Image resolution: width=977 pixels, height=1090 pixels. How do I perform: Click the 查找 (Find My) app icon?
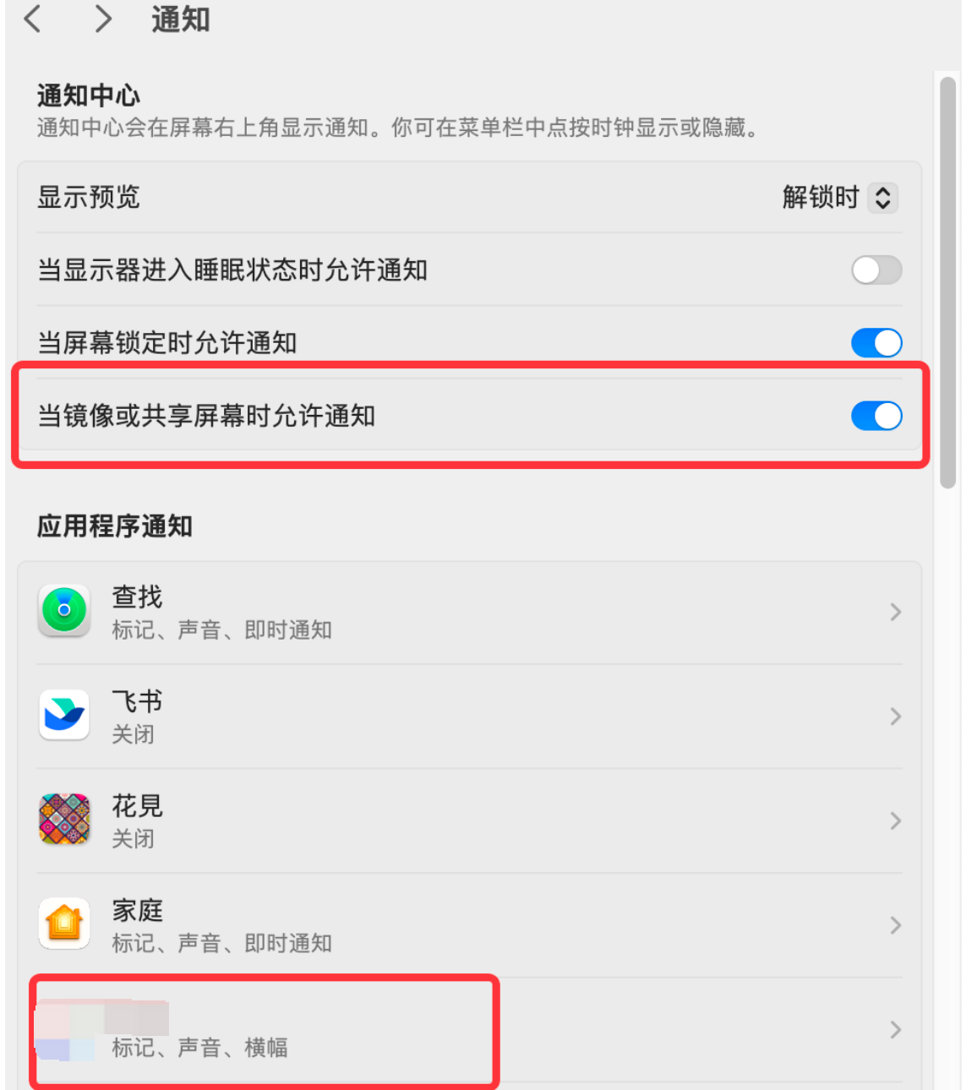(64, 611)
